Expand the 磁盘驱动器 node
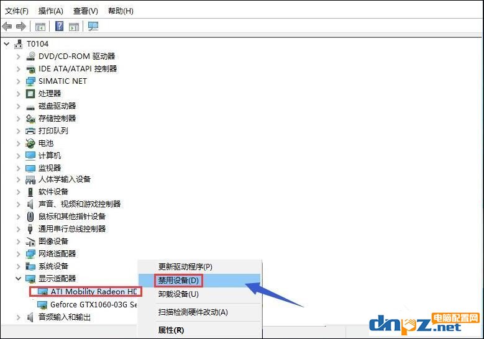The height and width of the screenshot is (339, 484). click(18, 106)
